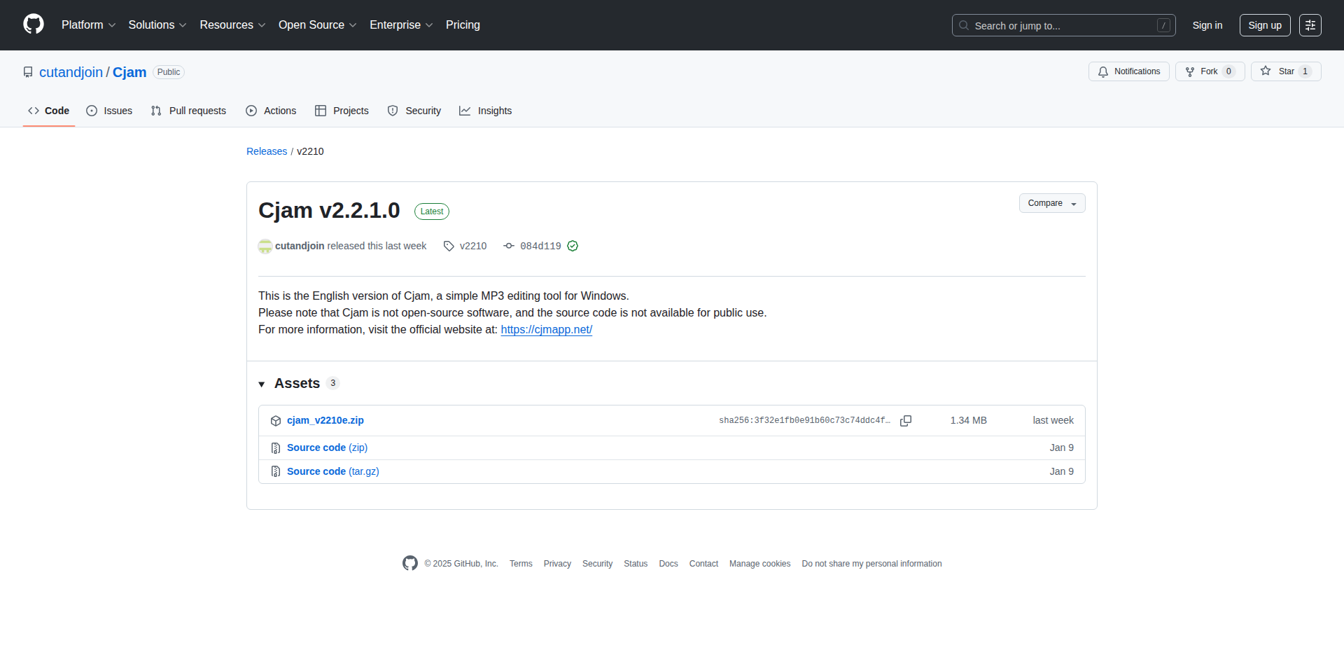Click the archive icon beside Source code (tar.gz)
1344x659 pixels.
[276, 472]
